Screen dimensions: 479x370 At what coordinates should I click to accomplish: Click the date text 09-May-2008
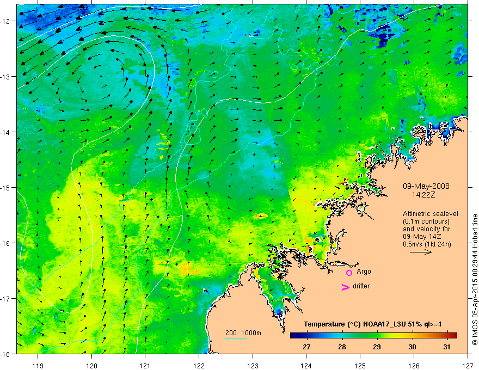(426, 186)
